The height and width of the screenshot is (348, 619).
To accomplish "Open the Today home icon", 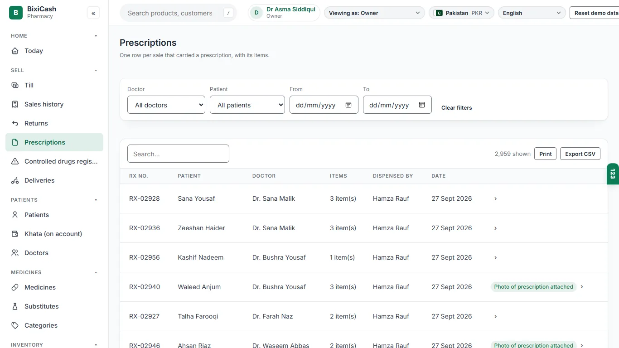I will [x=15, y=51].
